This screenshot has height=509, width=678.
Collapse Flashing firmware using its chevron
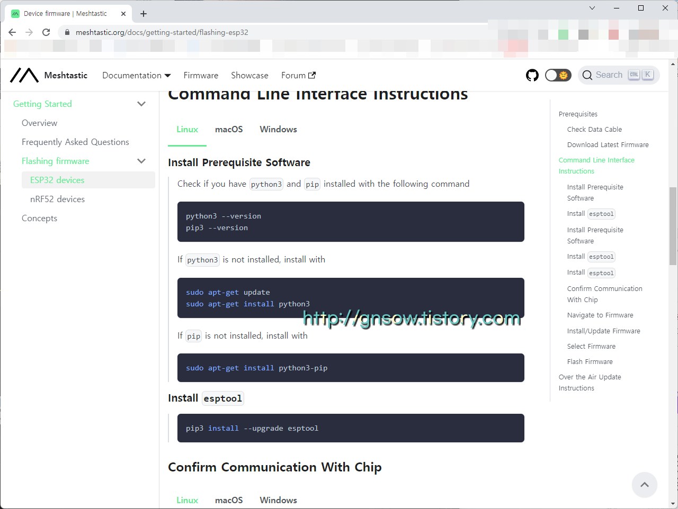coord(141,161)
